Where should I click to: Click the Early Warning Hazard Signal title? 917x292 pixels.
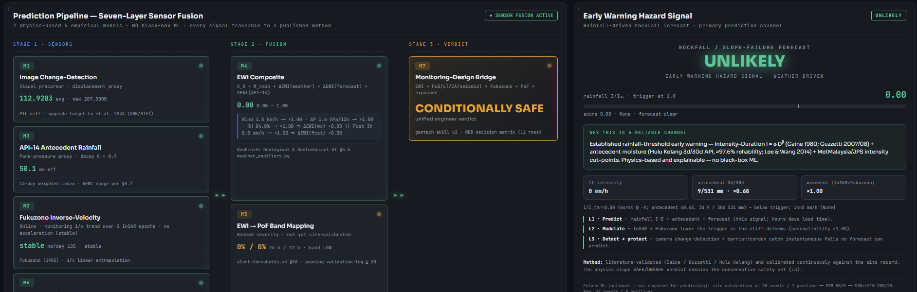tap(638, 16)
